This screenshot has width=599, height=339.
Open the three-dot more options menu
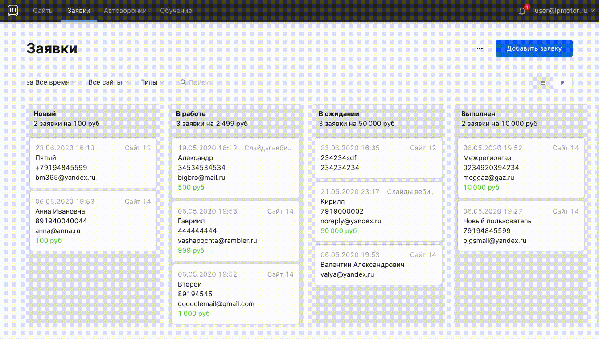click(480, 49)
